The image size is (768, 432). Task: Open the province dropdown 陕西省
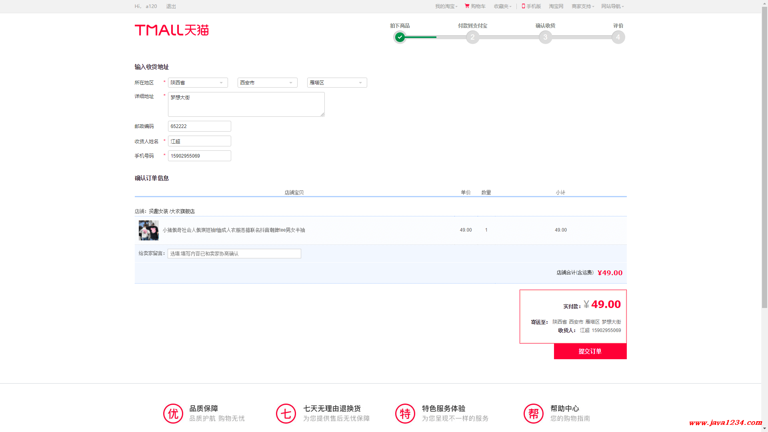[x=198, y=82]
